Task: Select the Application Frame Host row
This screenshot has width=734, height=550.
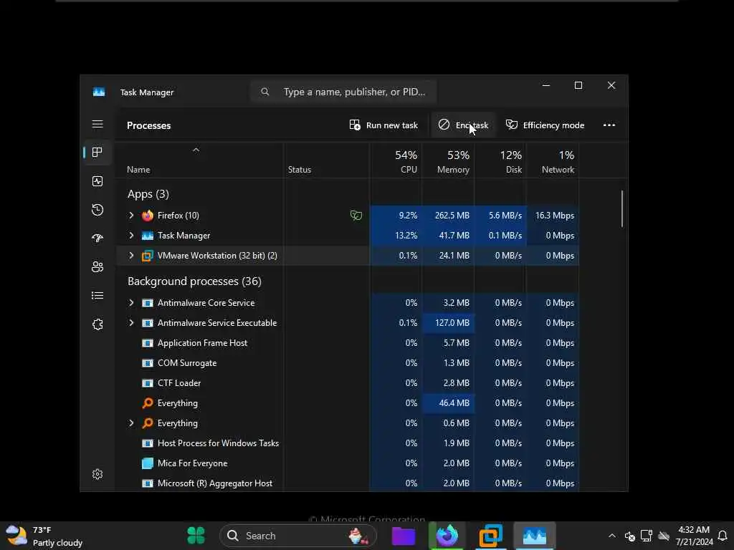Action: click(x=348, y=343)
